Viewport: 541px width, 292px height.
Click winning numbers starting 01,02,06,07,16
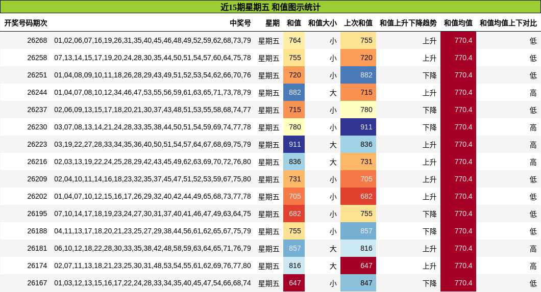click(153, 40)
